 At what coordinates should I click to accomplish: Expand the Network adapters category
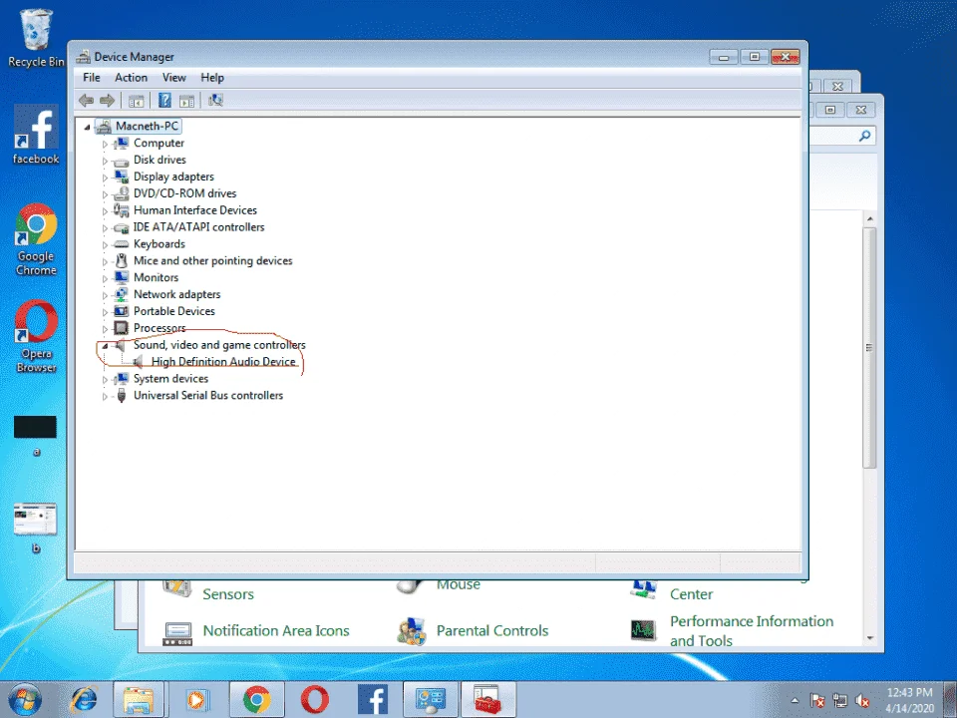[105, 295]
